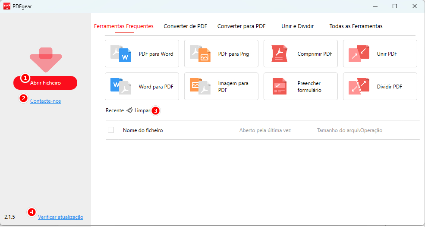Open the Converter de PDF tab
Image resolution: width=425 pixels, height=227 pixels.
pos(186,26)
